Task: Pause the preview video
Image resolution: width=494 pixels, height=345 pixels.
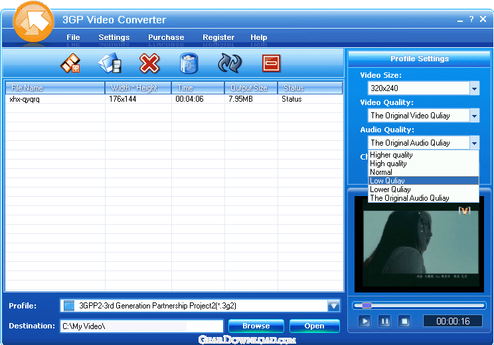Action: coord(384,321)
